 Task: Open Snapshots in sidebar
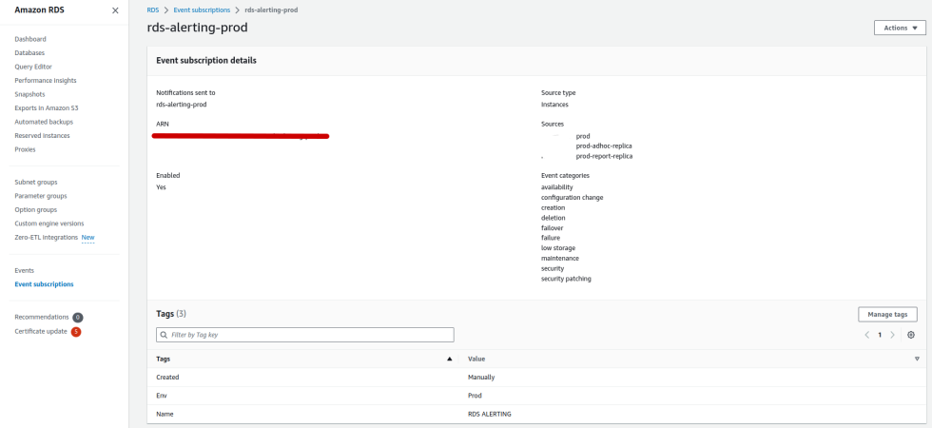[x=29, y=94]
